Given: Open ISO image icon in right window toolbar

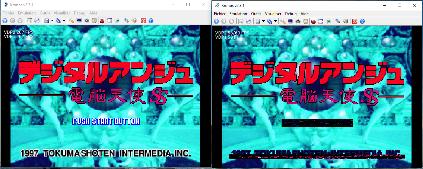Looking at the screenshot, I should [241, 21].
